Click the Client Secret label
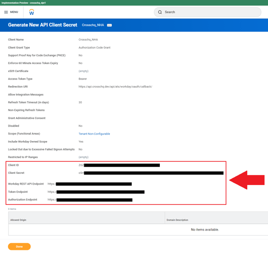The image size is (268, 254). coord(16,173)
